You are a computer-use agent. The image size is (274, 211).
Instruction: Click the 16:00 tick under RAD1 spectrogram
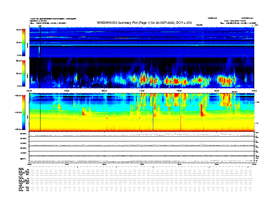click(179, 91)
